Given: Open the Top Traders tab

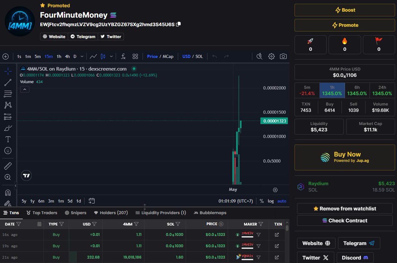Looking at the screenshot, I should click(x=42, y=213).
